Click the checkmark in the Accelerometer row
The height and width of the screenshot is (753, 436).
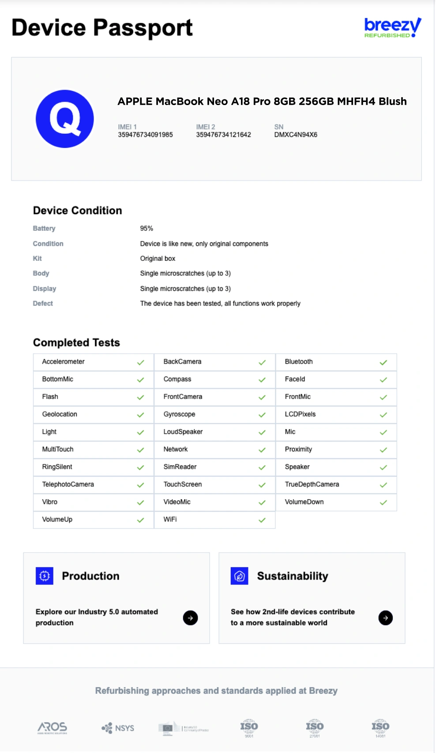click(140, 362)
